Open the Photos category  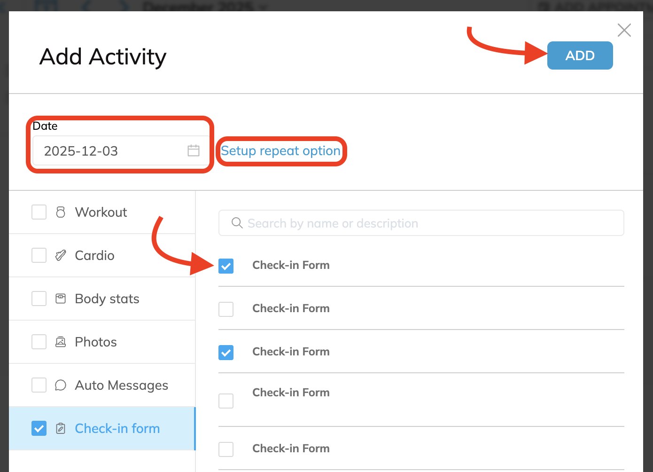point(96,342)
